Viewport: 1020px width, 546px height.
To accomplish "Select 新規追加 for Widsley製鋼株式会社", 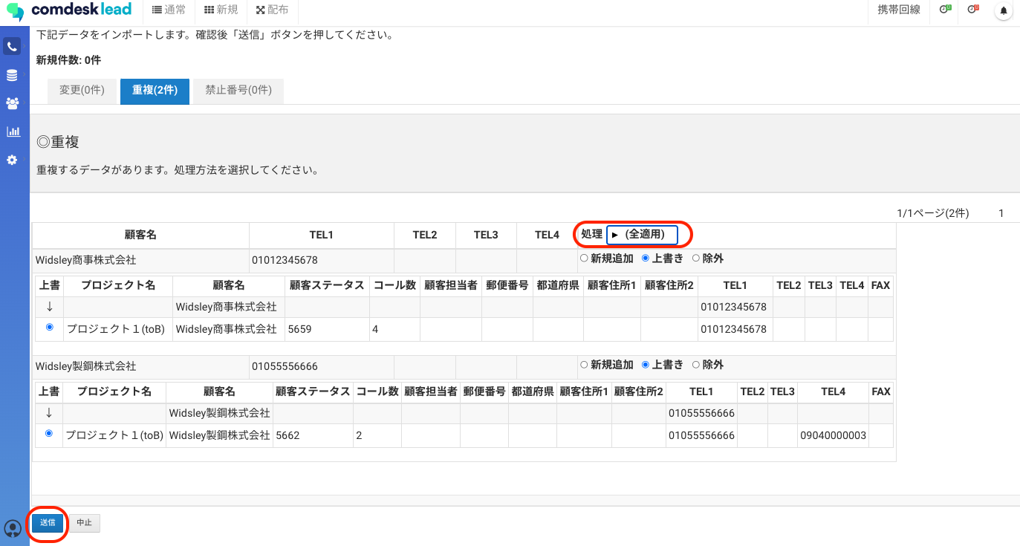I will pos(584,365).
